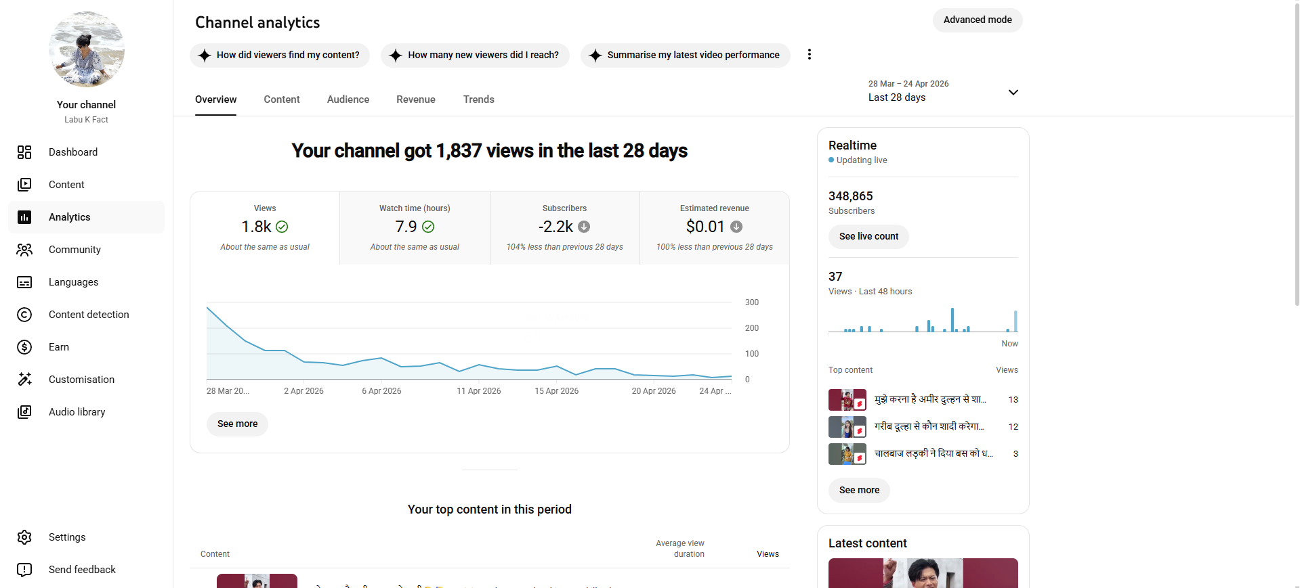Click the Audio library icon
Viewport: 1300px width, 588px height.
(24, 412)
